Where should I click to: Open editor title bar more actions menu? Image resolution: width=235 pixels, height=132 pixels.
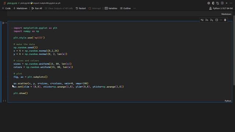pyautogui.click(x=231, y=3)
